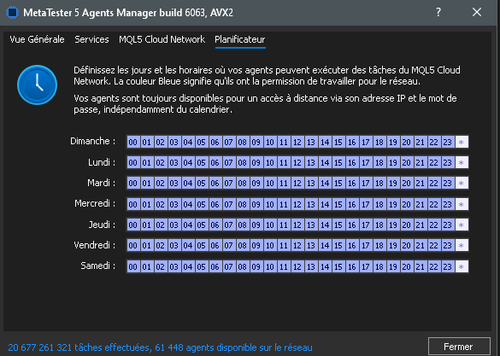Toggle all hours asterisk for Lundi
The width and height of the screenshot is (500, 356).
(x=462, y=163)
